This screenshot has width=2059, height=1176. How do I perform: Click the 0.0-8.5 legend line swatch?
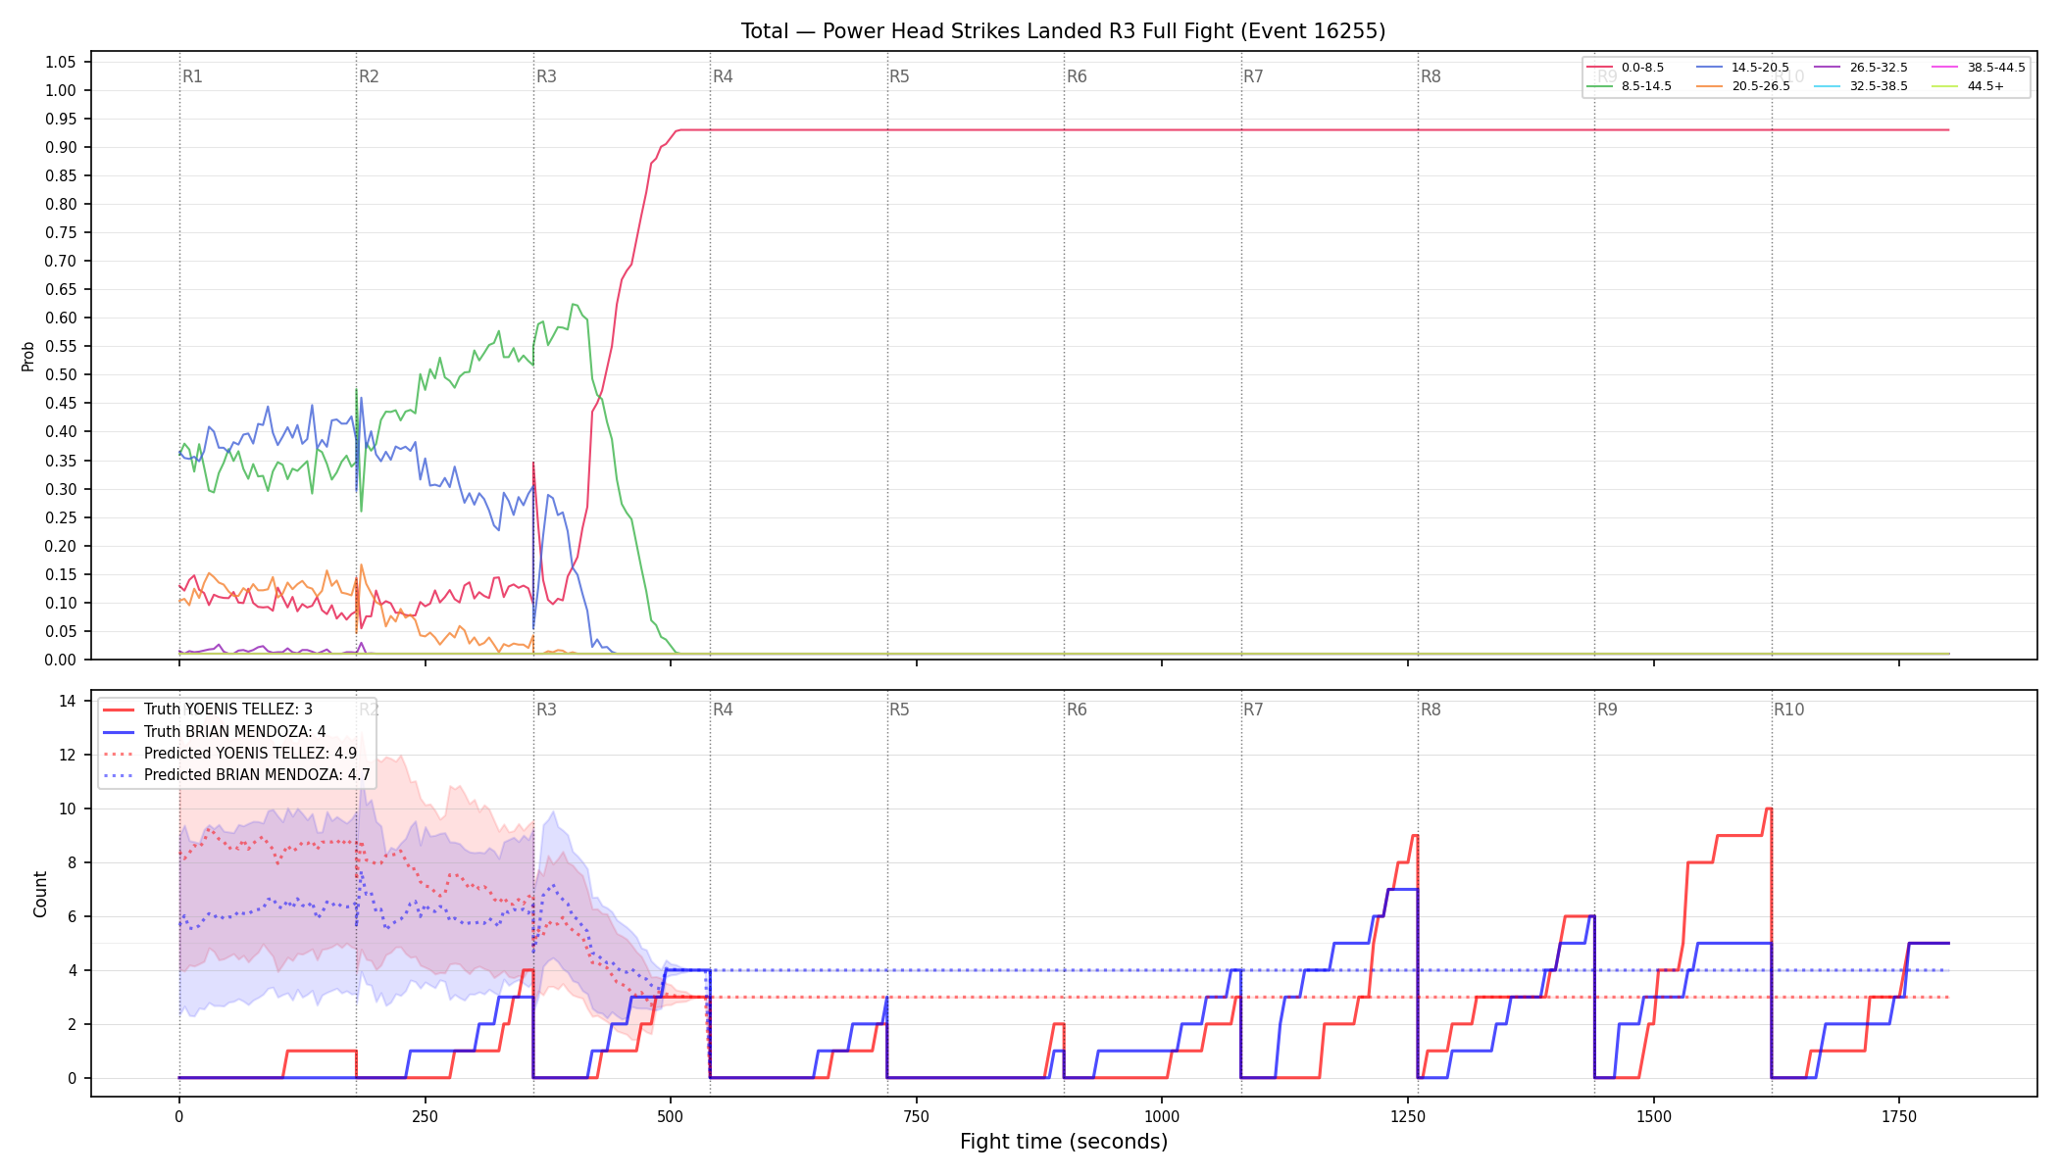click(x=1600, y=68)
